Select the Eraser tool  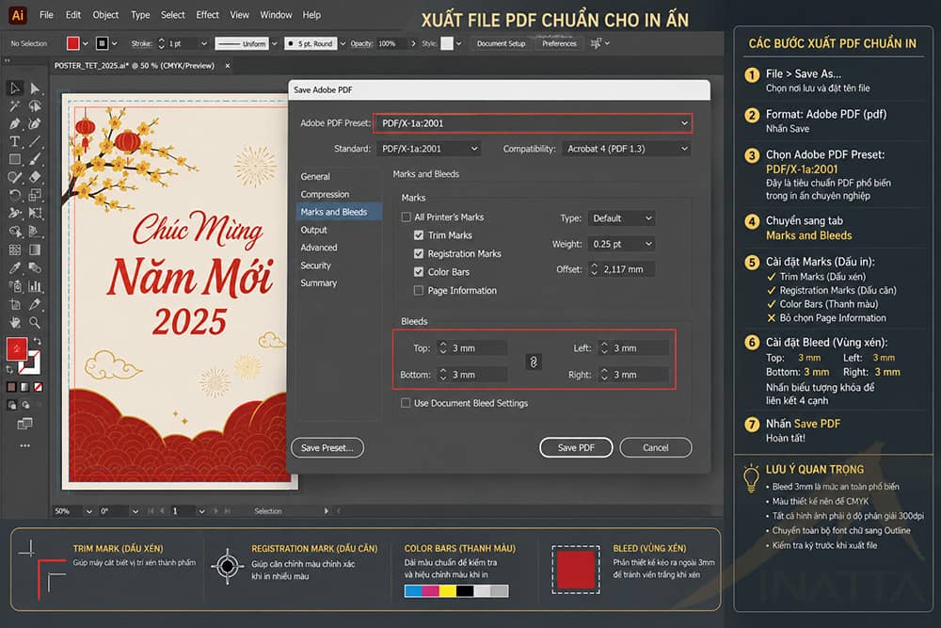pyautogui.click(x=35, y=177)
